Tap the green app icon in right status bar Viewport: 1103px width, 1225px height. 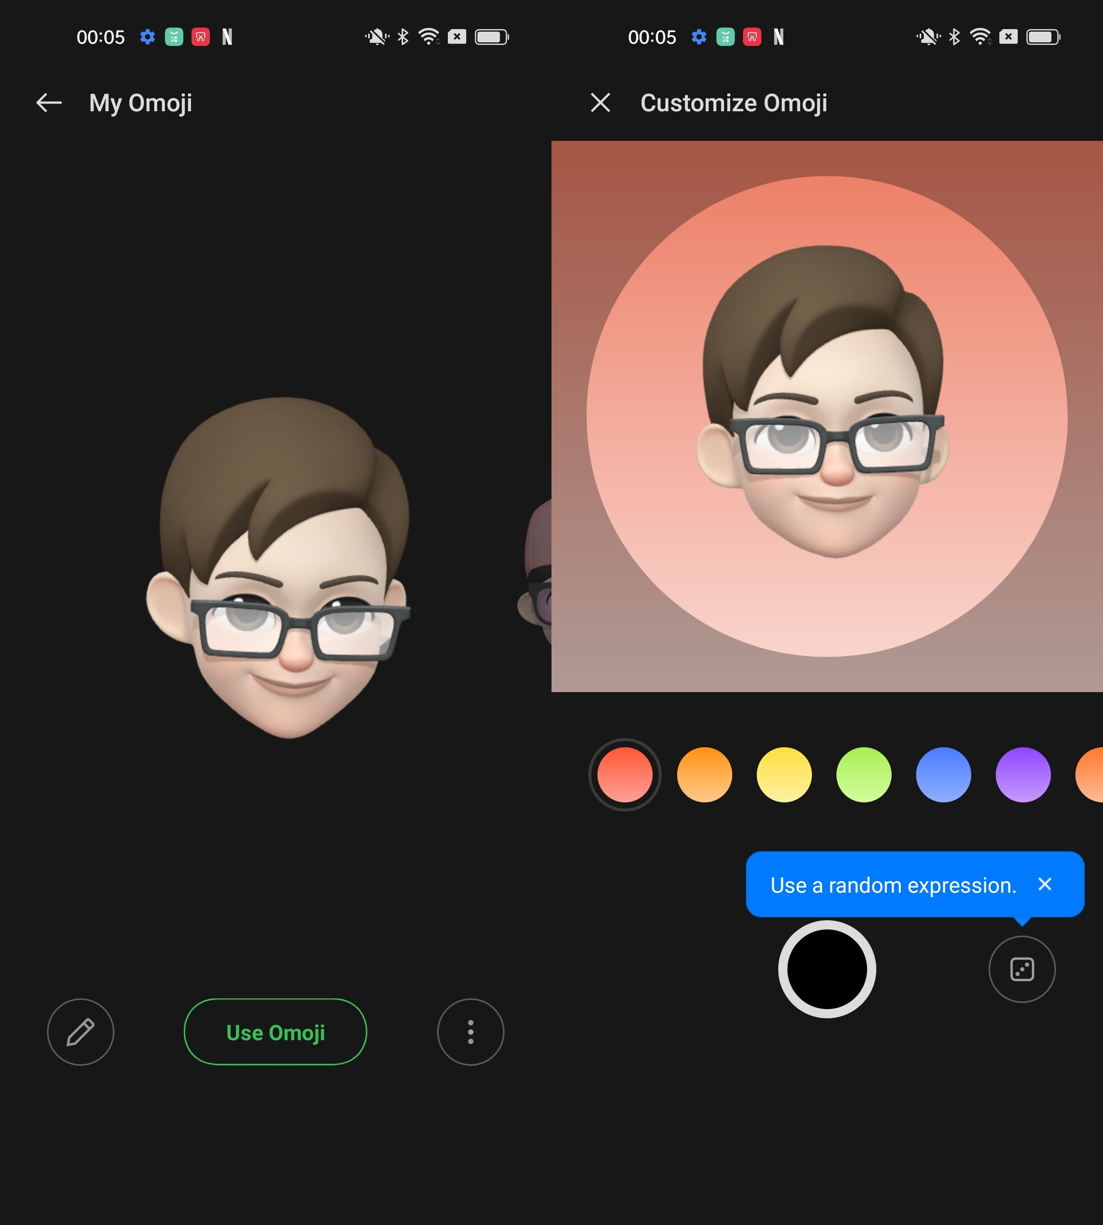726,37
